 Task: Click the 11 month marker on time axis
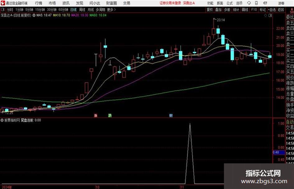tap(182, 187)
